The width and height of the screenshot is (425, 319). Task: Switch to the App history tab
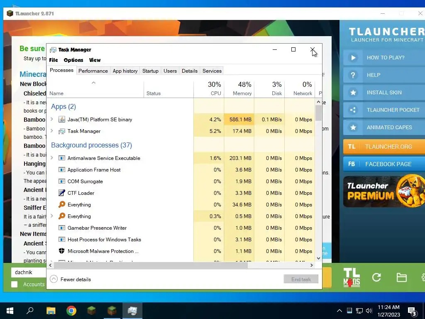(125, 71)
